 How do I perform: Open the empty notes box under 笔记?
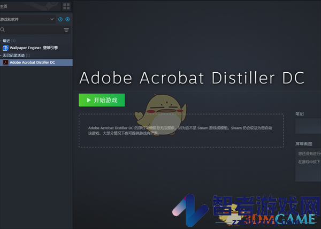pos(308,126)
